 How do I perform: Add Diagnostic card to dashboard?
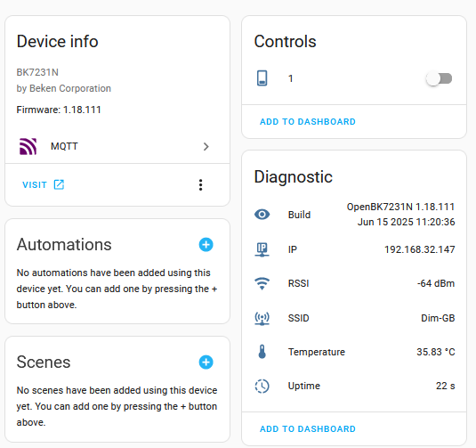pyautogui.click(x=308, y=429)
